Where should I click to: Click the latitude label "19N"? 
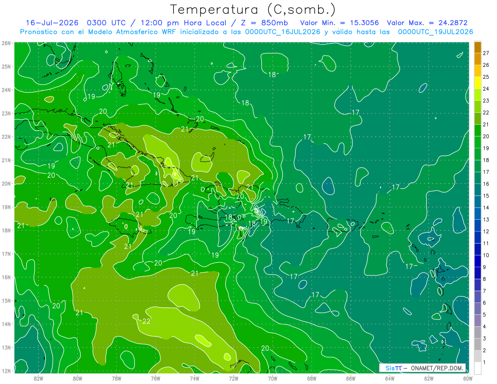[6, 207]
